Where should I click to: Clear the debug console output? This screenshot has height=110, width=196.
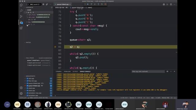tap(168, 71)
